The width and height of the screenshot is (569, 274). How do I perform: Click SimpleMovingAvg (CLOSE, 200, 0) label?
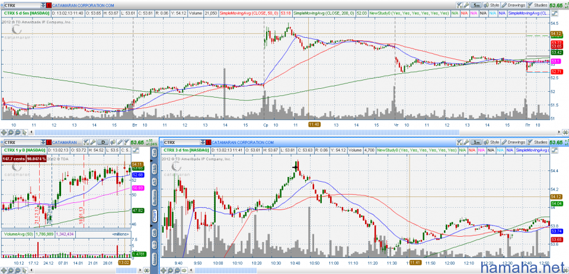pyautogui.click(x=324, y=14)
